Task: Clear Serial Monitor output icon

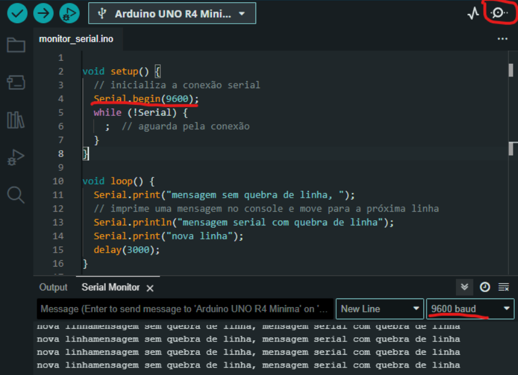Action: (x=503, y=287)
